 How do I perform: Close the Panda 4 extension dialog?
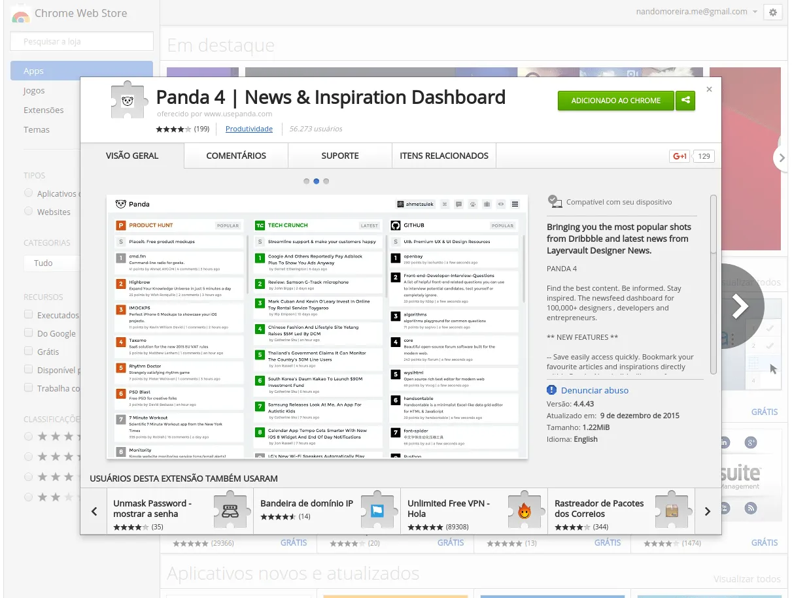click(710, 90)
